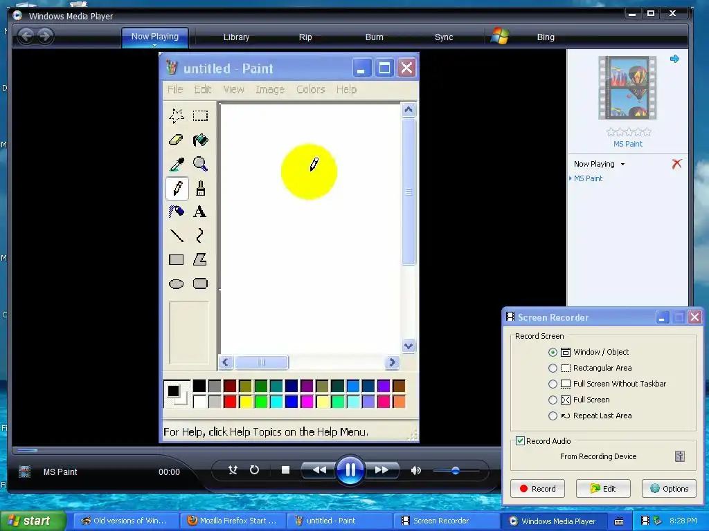Go forward with Media Player forward arrow

45,36
